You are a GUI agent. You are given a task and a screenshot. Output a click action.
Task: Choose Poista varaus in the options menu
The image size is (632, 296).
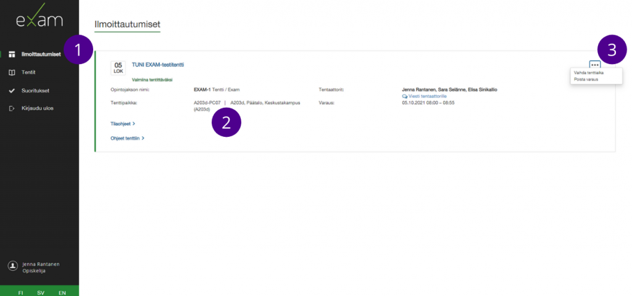pos(586,80)
